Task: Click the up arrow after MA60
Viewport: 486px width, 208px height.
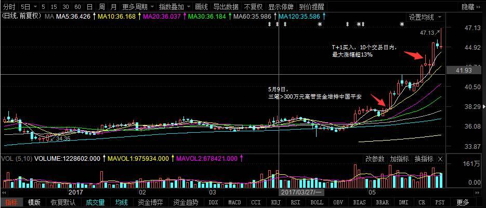Action: point(274,17)
